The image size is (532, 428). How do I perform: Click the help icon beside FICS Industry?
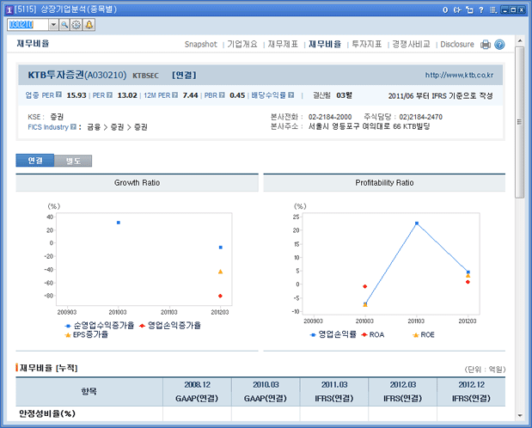tap(73, 126)
